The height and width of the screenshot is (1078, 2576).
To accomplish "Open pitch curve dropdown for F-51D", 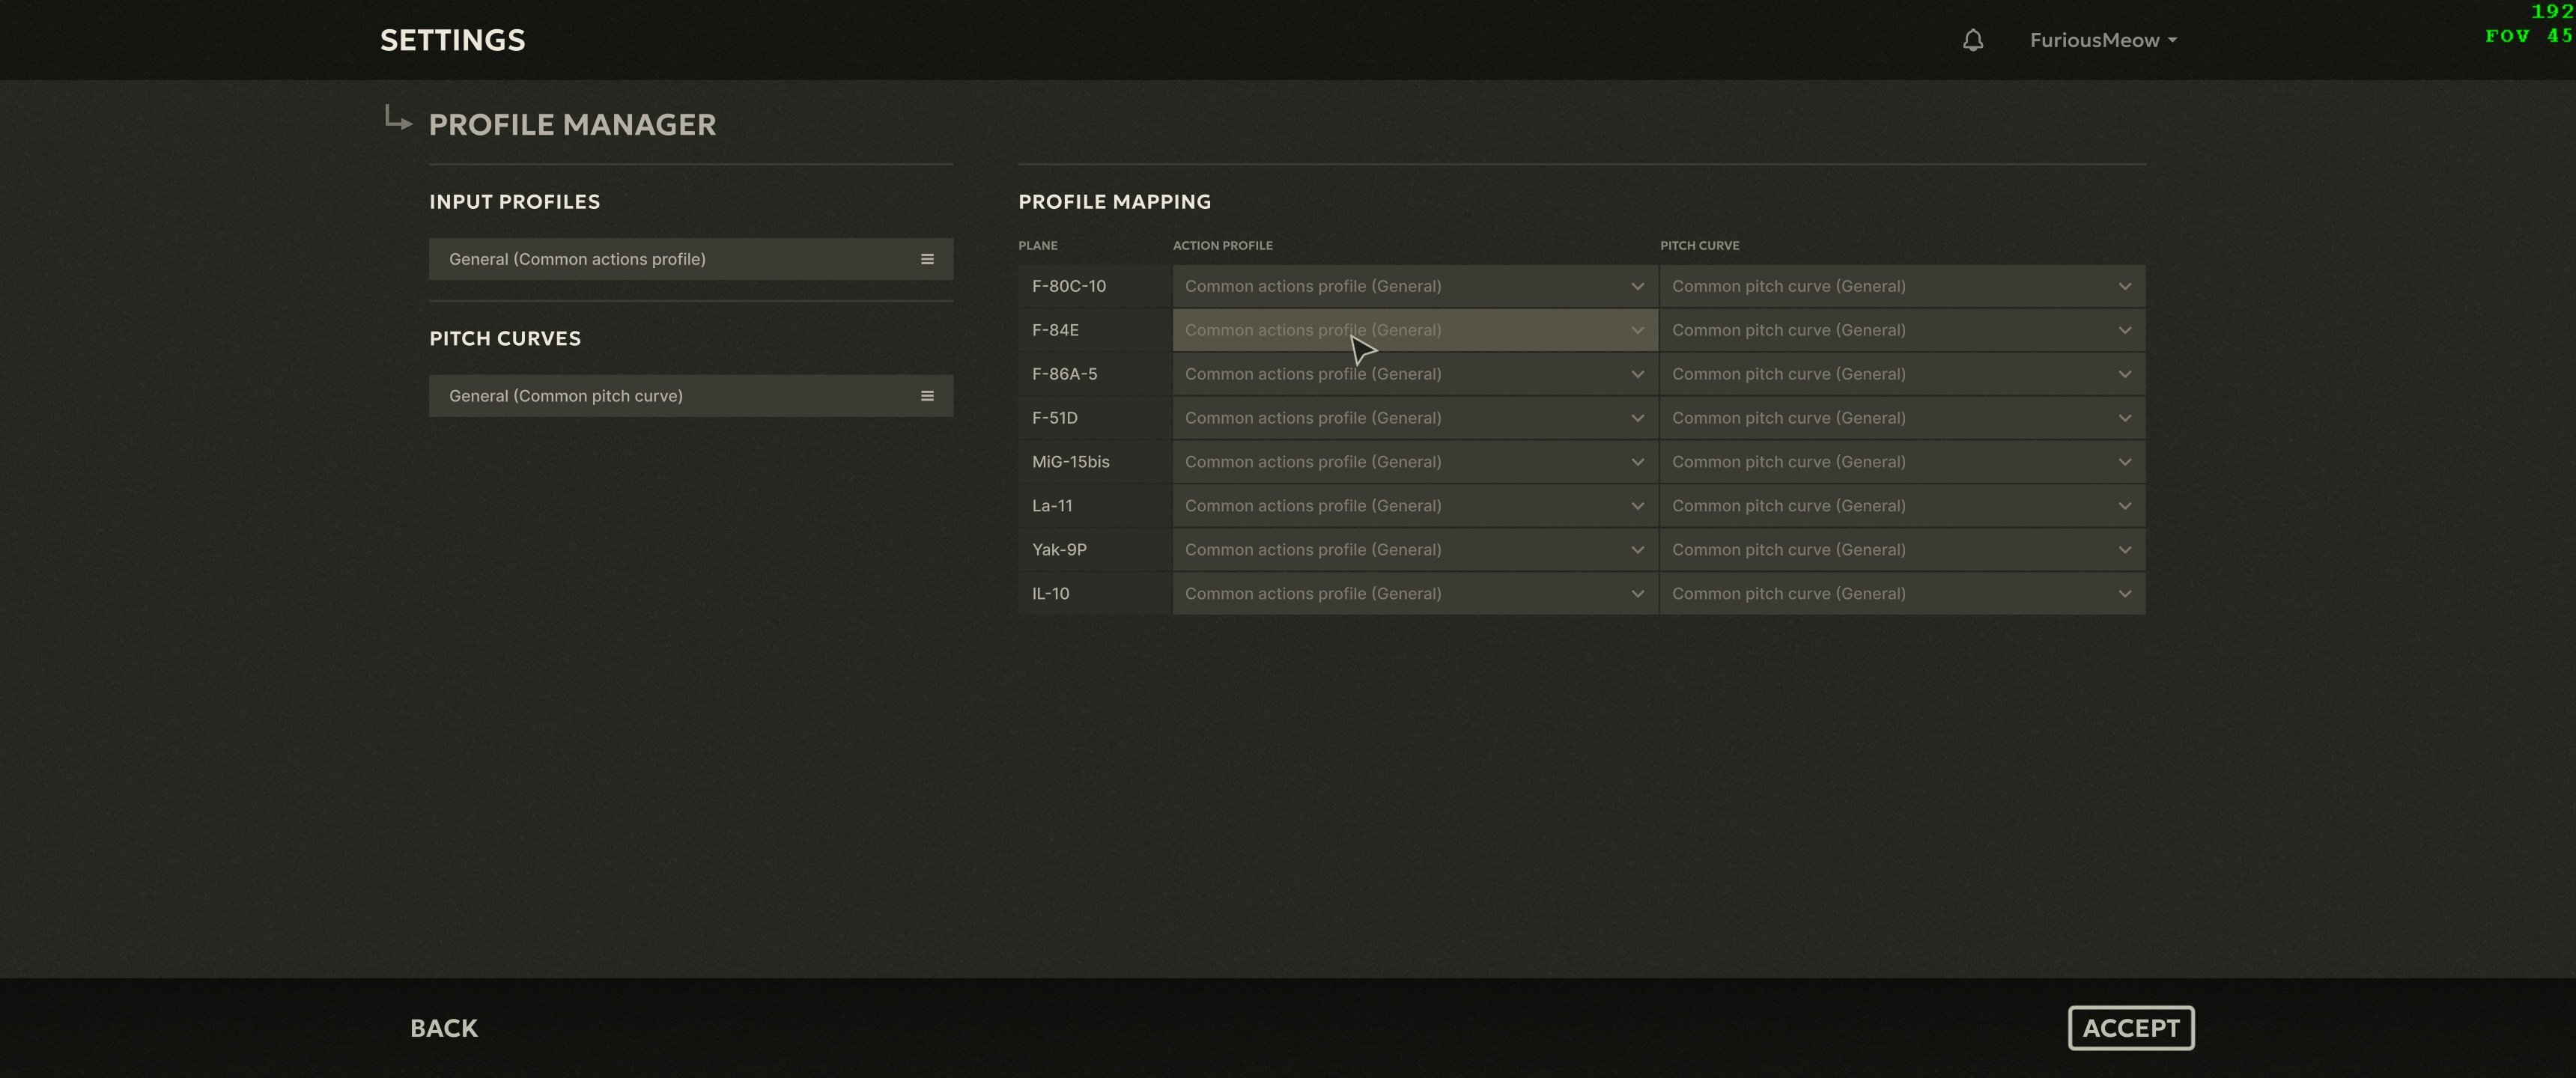I will pyautogui.click(x=1902, y=418).
